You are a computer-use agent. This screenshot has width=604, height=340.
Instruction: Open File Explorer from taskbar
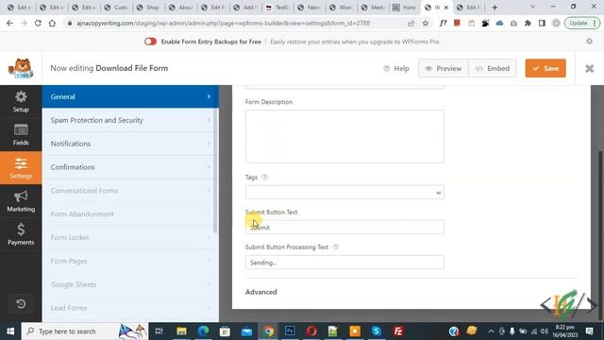[181, 331]
